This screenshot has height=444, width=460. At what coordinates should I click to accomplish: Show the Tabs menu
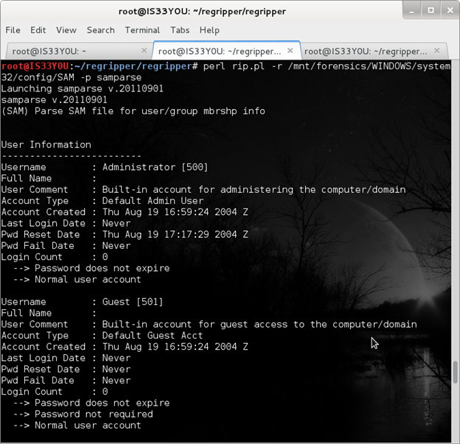click(x=180, y=30)
